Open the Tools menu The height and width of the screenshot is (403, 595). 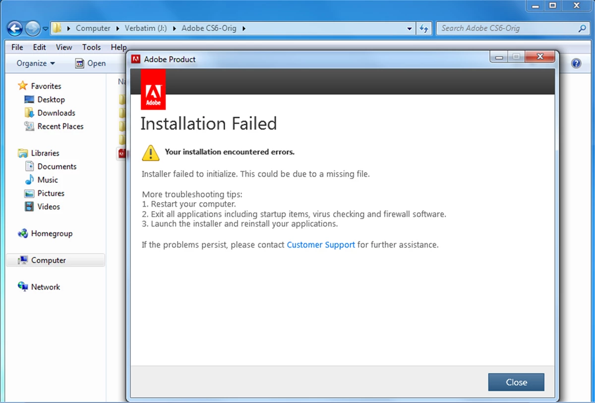pyautogui.click(x=91, y=47)
